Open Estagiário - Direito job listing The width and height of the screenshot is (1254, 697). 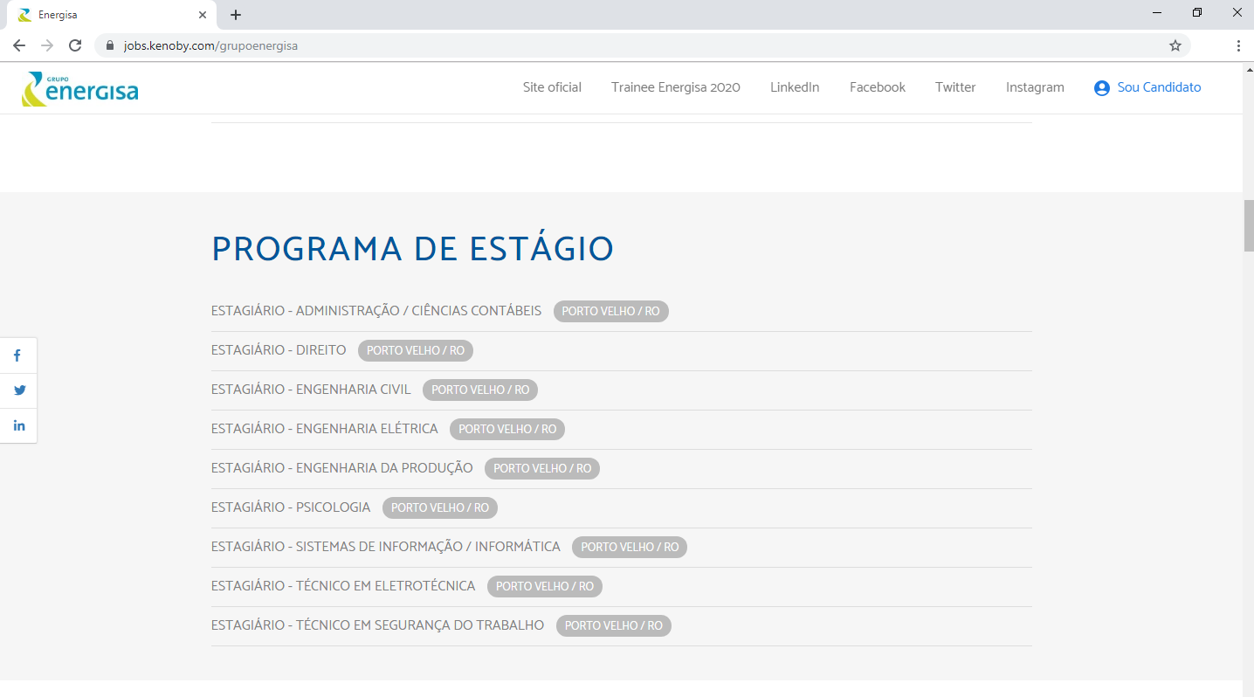[279, 350]
